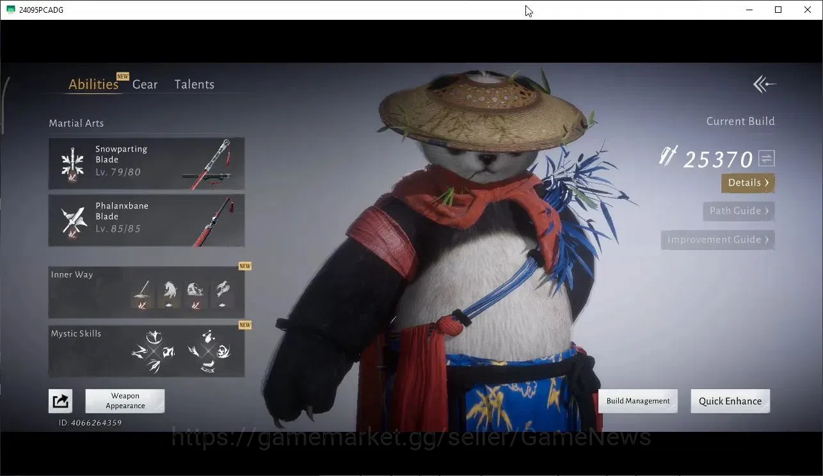823x476 pixels.
Task: Toggle the build swap icon beside 25370
Action: [767, 158]
